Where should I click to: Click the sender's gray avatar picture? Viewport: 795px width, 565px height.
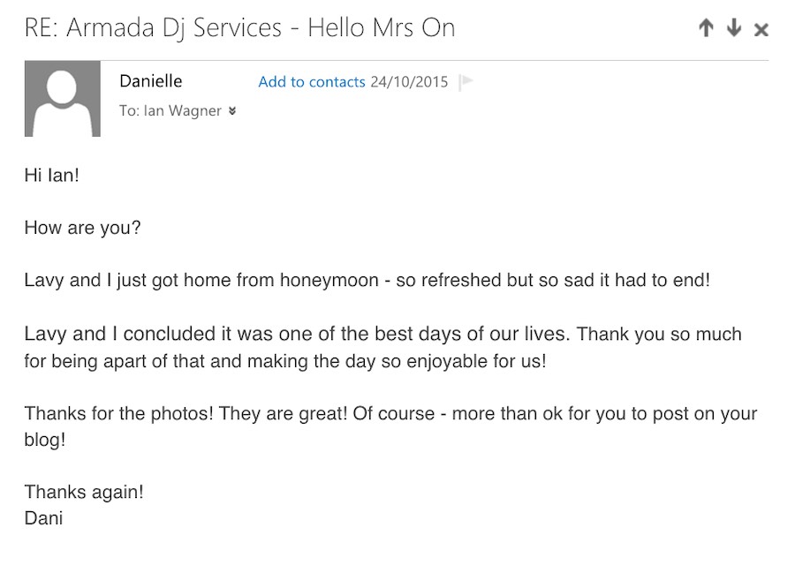[x=63, y=99]
